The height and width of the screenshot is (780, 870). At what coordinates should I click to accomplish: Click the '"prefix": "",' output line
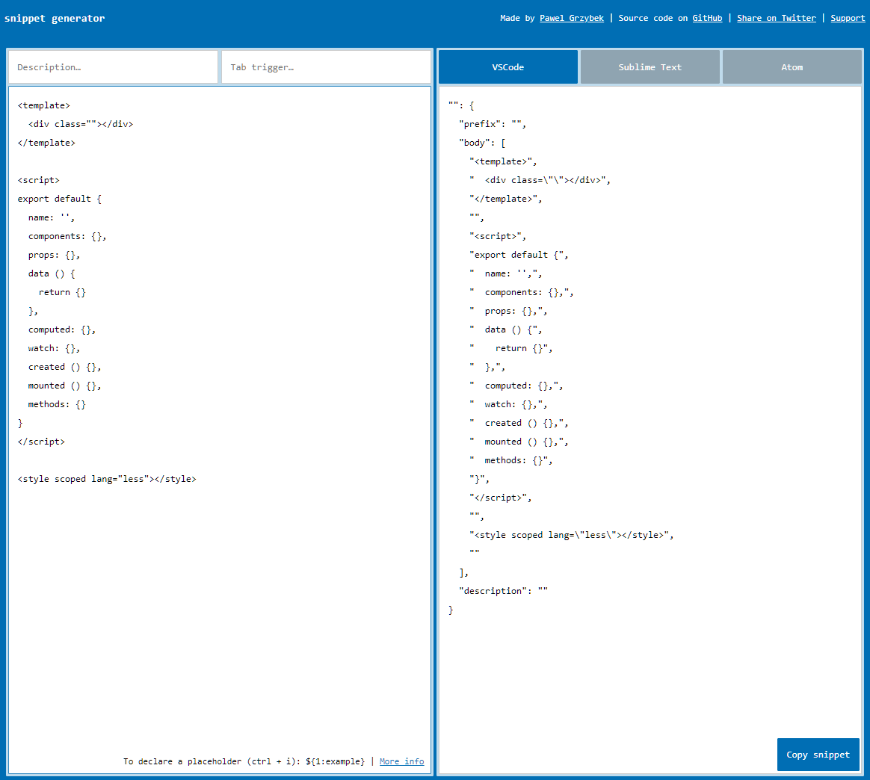point(492,124)
